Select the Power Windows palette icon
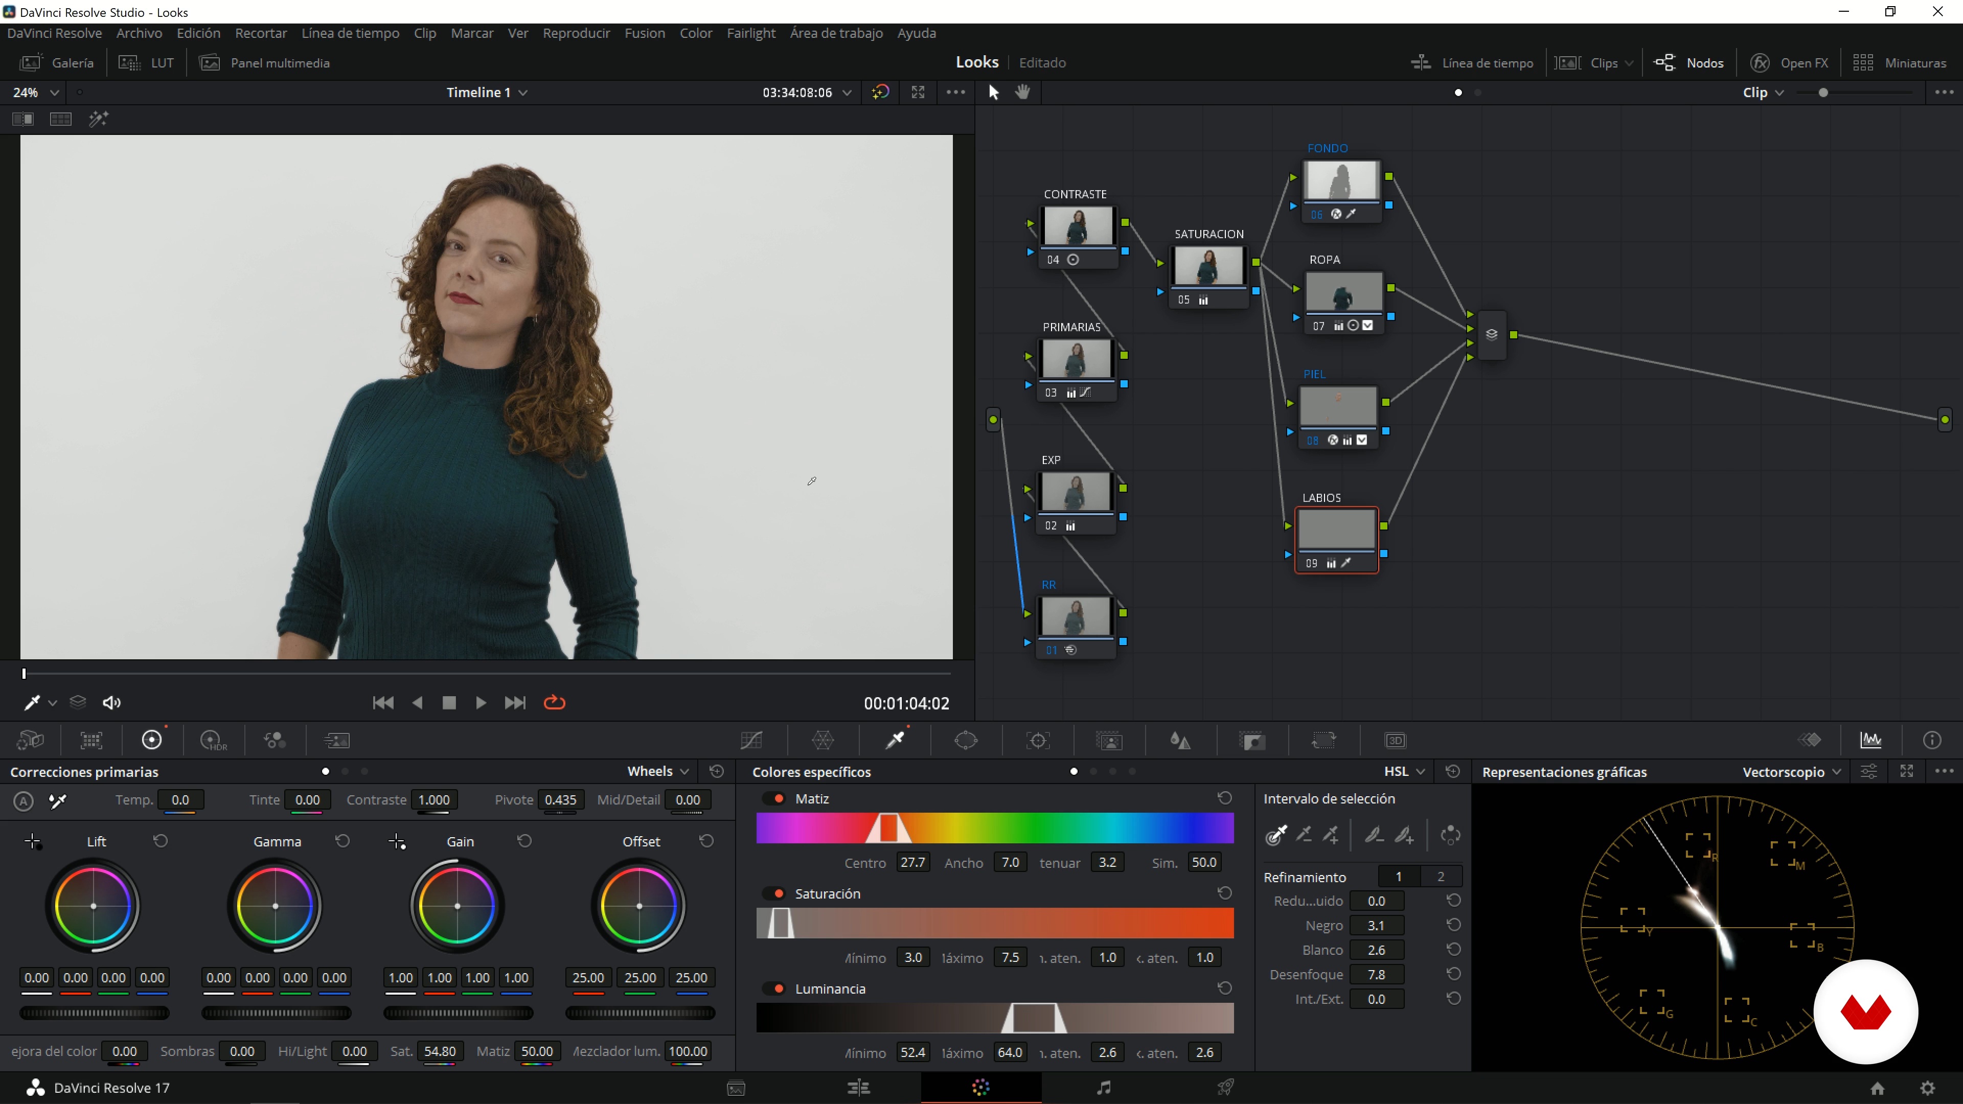1963x1104 pixels. point(966,740)
